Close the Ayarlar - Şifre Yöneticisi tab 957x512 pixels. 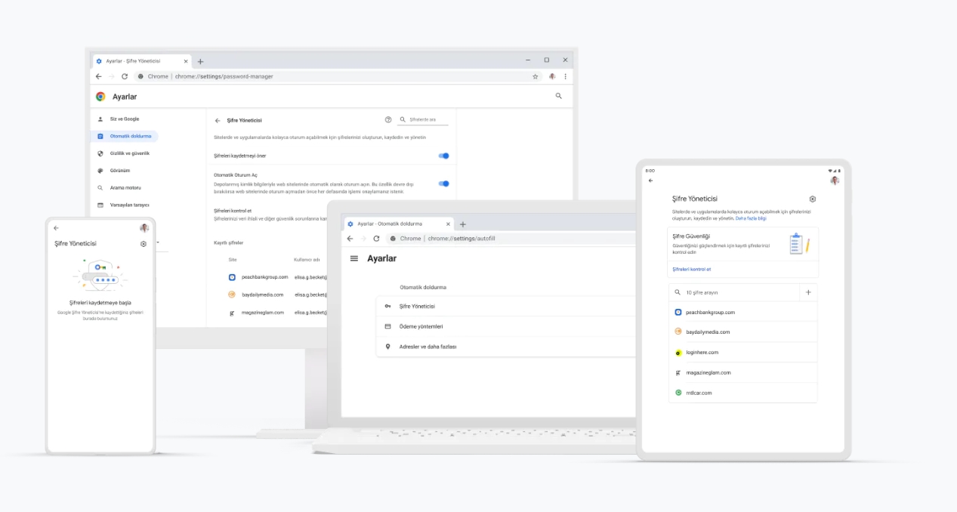(x=185, y=61)
